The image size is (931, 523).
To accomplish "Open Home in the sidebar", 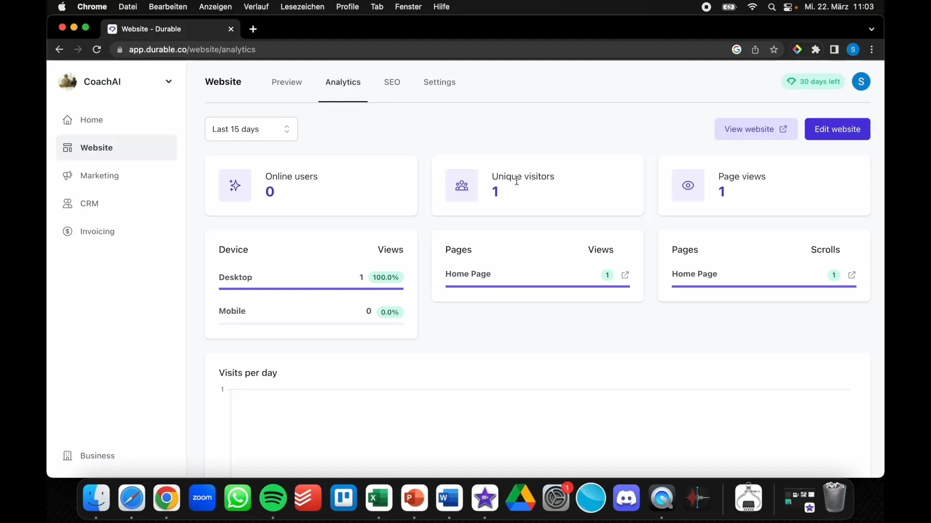I will click(116, 120).
